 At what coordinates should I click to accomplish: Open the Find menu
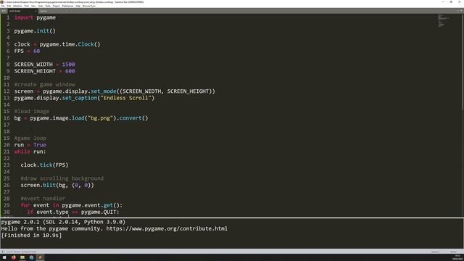point(27,6)
